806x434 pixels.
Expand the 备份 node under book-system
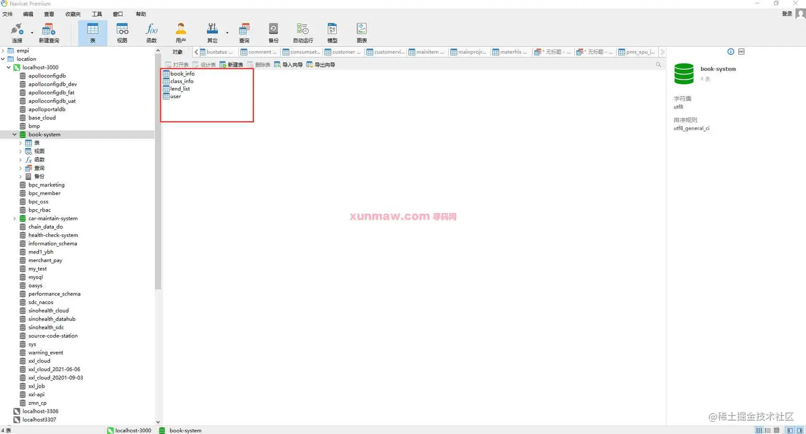pos(20,177)
